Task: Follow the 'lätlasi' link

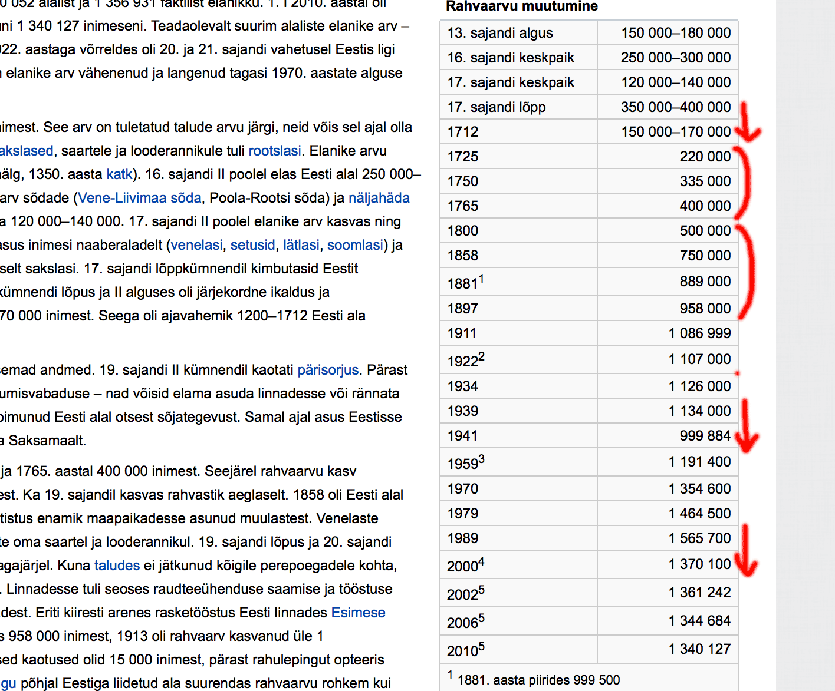Action: (301, 245)
